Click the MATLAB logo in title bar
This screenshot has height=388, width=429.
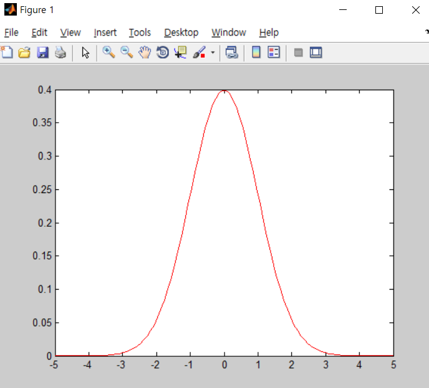tap(11, 9)
